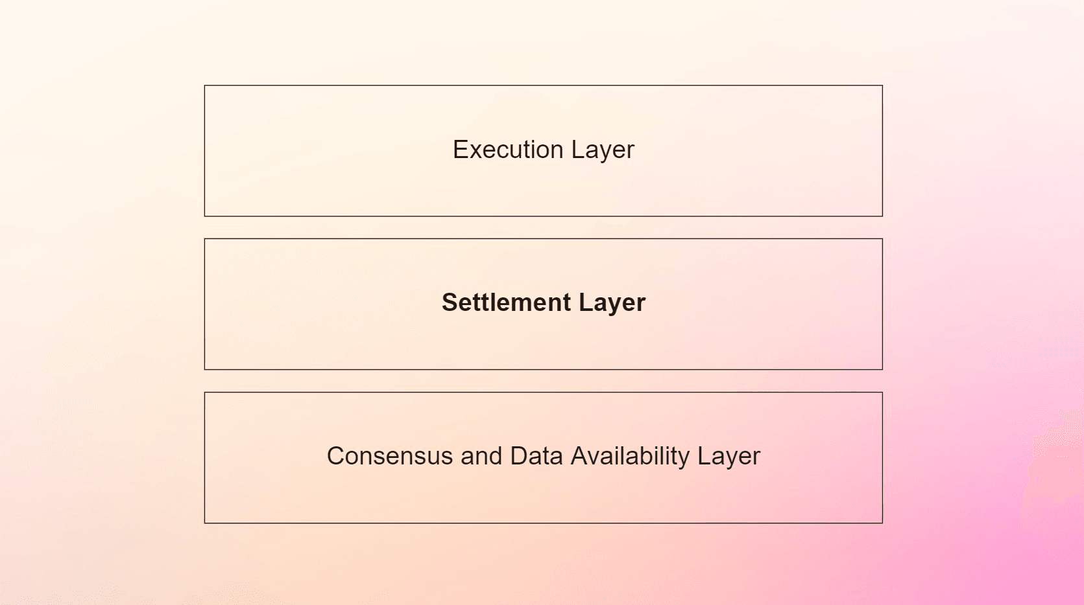Viewport: 1084px width, 605px height.
Task: Click empty space right of 'Settlement Layer' inside box
Action: (x=764, y=304)
